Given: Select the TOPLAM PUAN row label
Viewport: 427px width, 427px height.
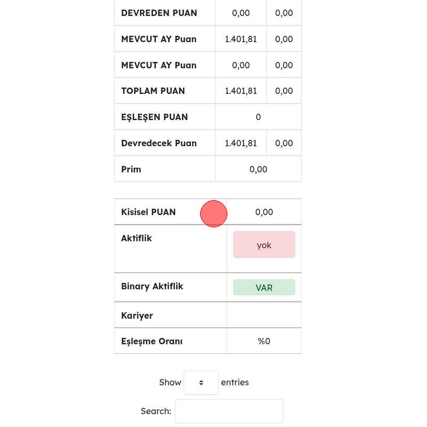Looking at the screenshot, I should pos(153,91).
